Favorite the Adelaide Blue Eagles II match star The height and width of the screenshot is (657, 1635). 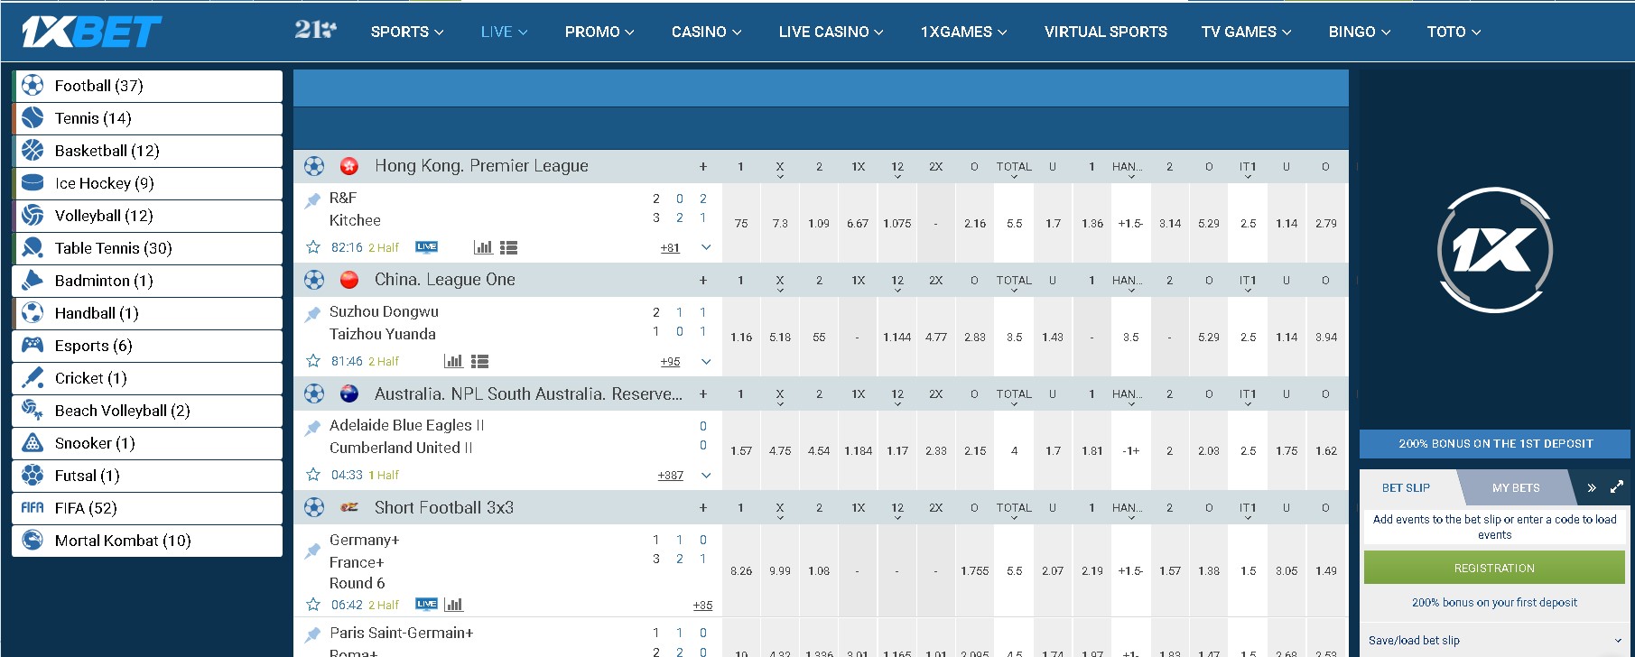pos(313,475)
